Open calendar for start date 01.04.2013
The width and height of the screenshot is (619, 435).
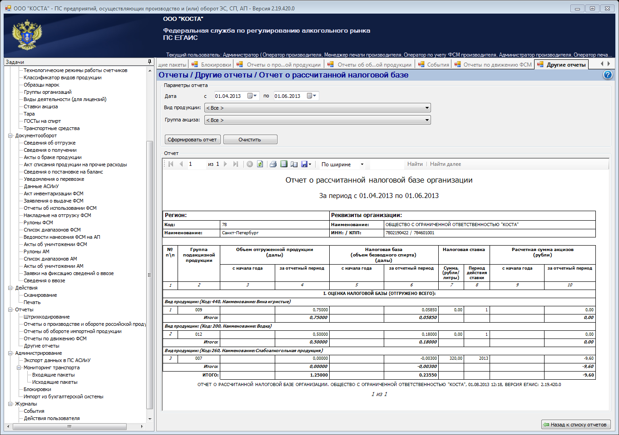253,96
